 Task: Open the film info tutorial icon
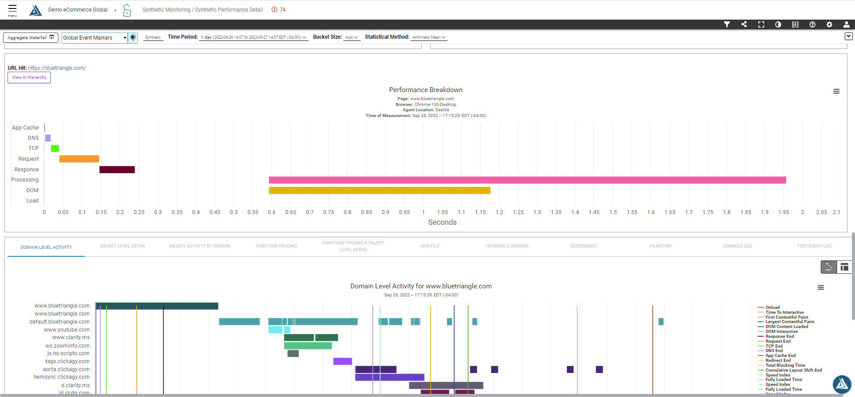pos(795,24)
